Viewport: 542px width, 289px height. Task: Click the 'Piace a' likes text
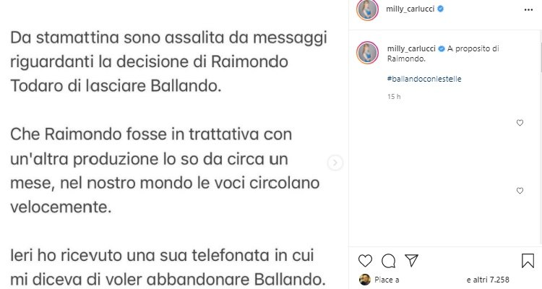tap(387, 280)
